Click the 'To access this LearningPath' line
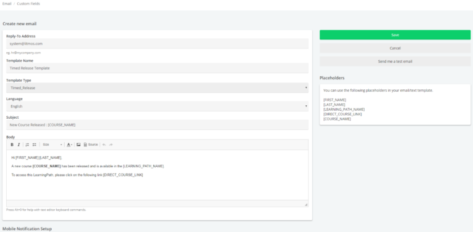 [x=77, y=175]
